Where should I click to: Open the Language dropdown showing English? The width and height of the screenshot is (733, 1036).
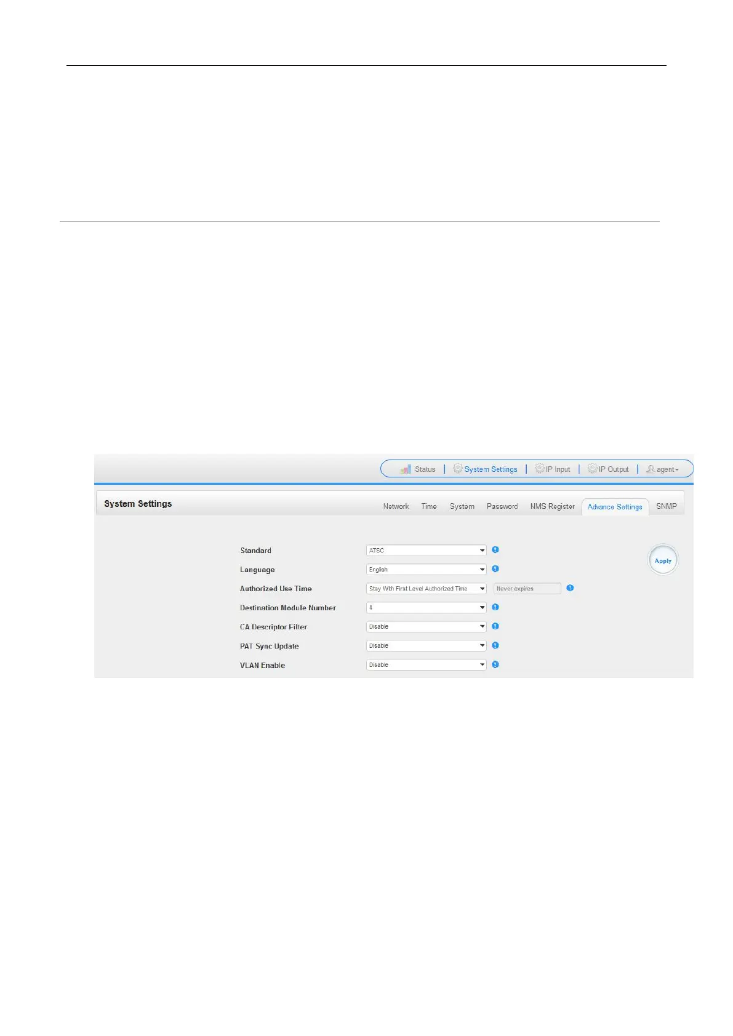pos(426,570)
